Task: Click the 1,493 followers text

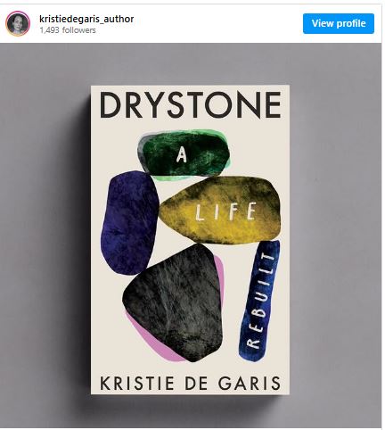Action: (x=68, y=30)
